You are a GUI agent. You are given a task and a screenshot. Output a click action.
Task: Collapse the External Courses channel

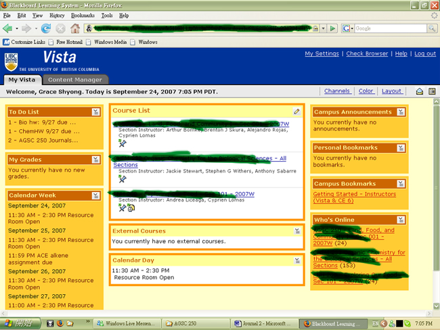[x=297, y=231]
